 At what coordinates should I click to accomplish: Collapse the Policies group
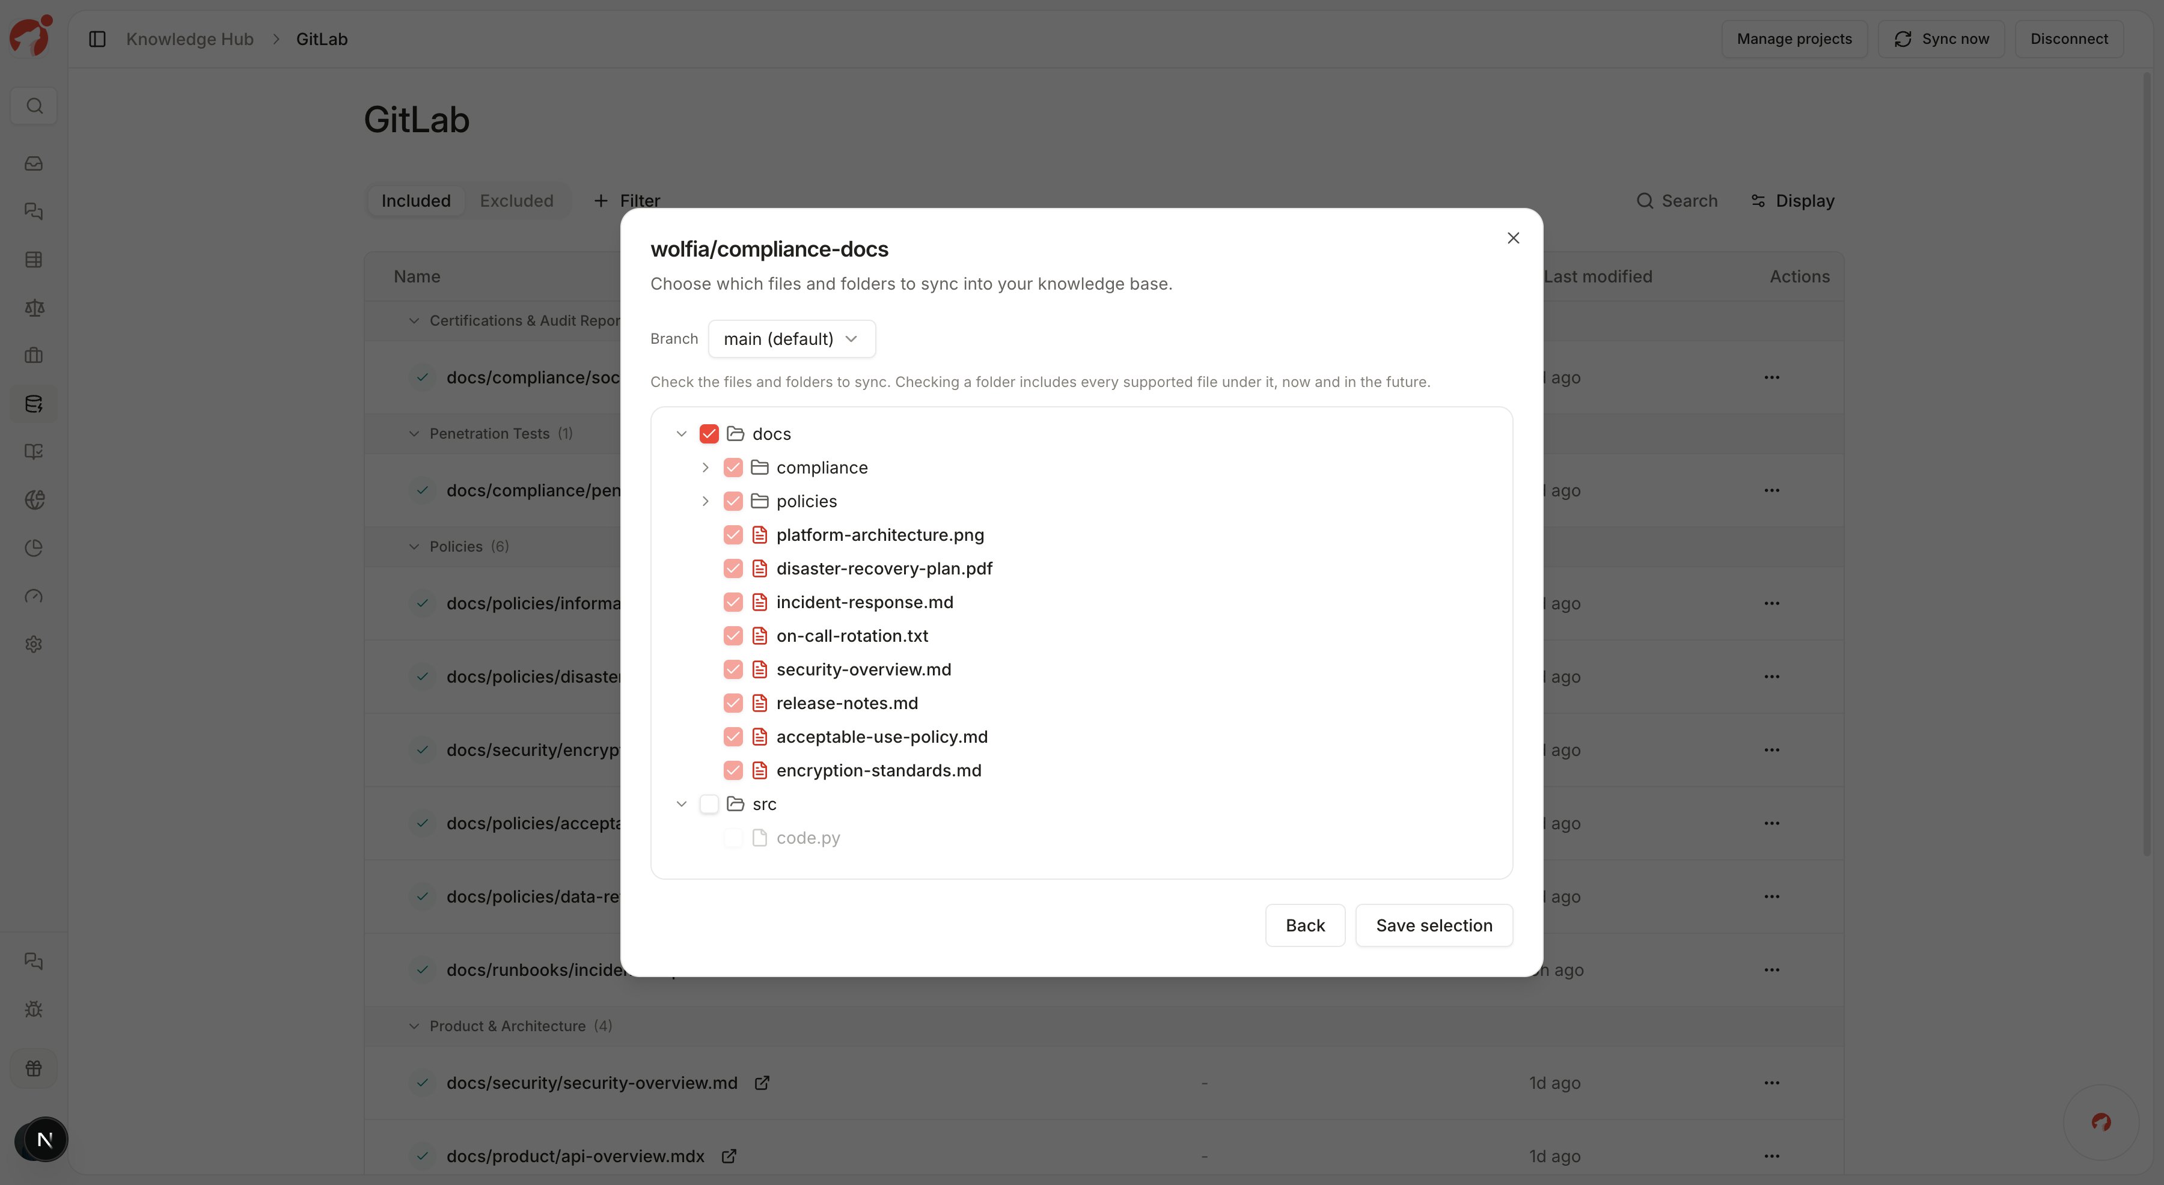(x=414, y=547)
